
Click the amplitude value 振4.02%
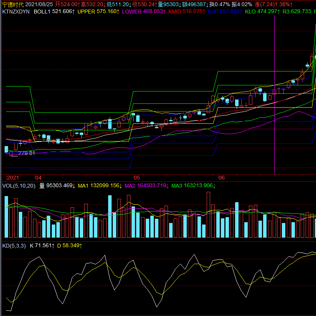tap(242, 4)
